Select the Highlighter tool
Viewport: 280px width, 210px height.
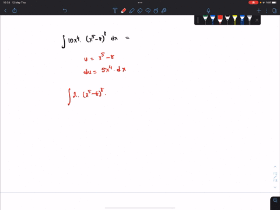(x=132, y=10)
